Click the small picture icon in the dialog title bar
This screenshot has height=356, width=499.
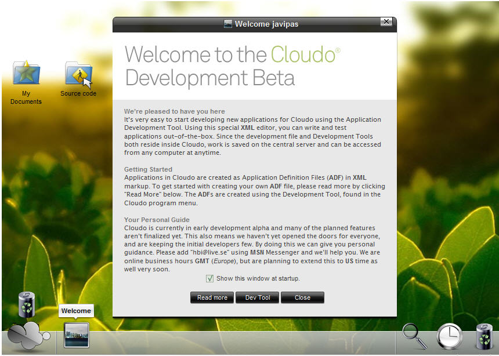point(228,24)
